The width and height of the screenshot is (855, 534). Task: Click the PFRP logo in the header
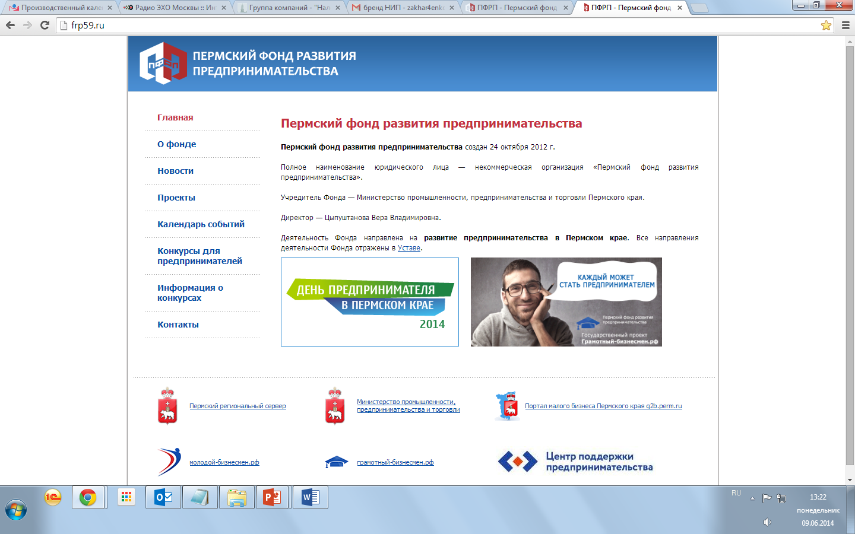[163, 63]
